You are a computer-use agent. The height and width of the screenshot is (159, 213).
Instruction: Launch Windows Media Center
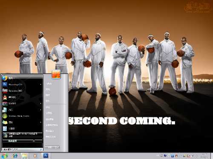click(22, 116)
